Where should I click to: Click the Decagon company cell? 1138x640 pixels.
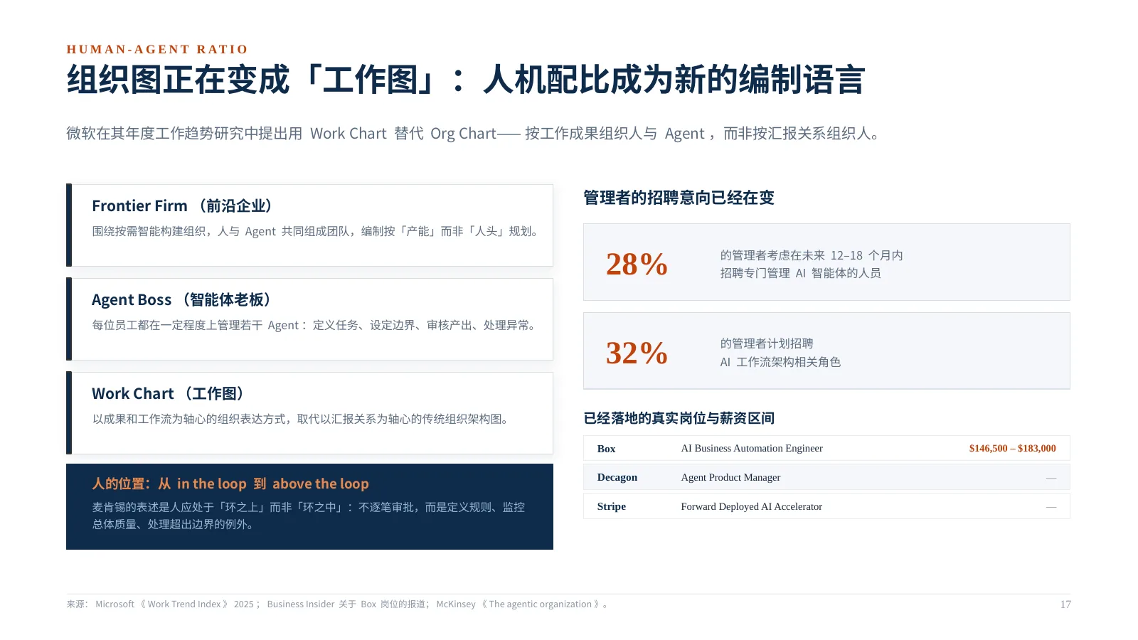[x=617, y=477]
